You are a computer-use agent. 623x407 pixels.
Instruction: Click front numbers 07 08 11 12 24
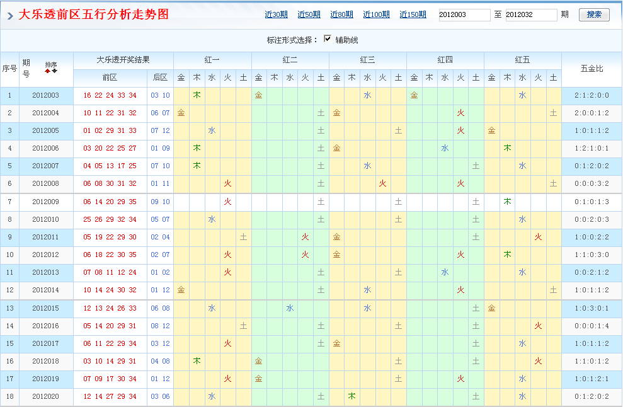(110, 273)
